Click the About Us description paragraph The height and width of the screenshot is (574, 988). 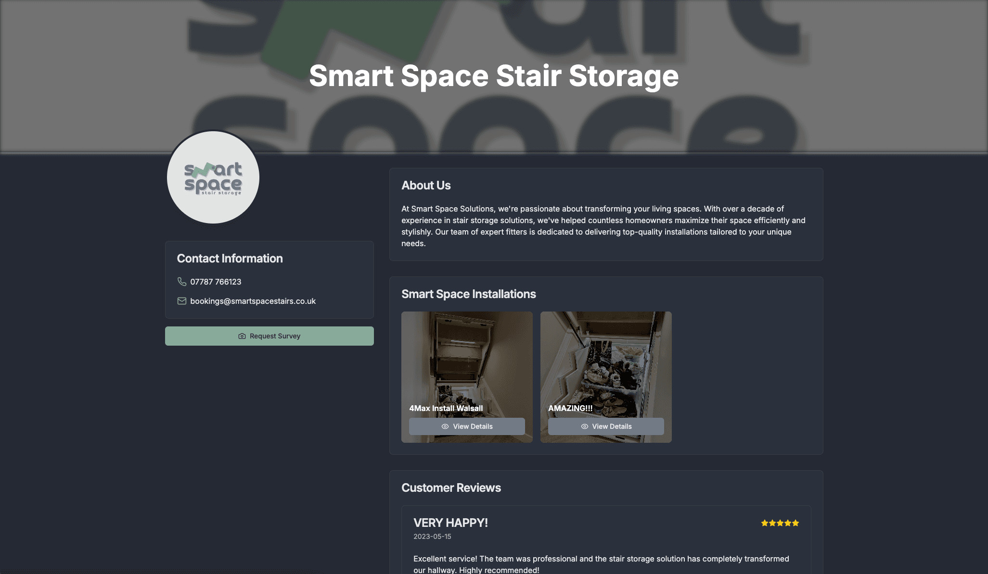(x=603, y=226)
